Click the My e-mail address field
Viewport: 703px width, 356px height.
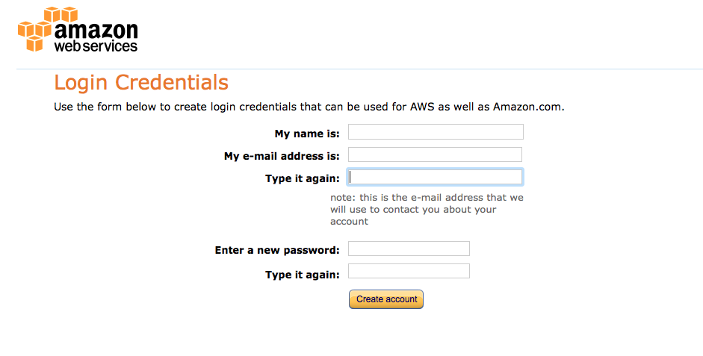(x=435, y=154)
